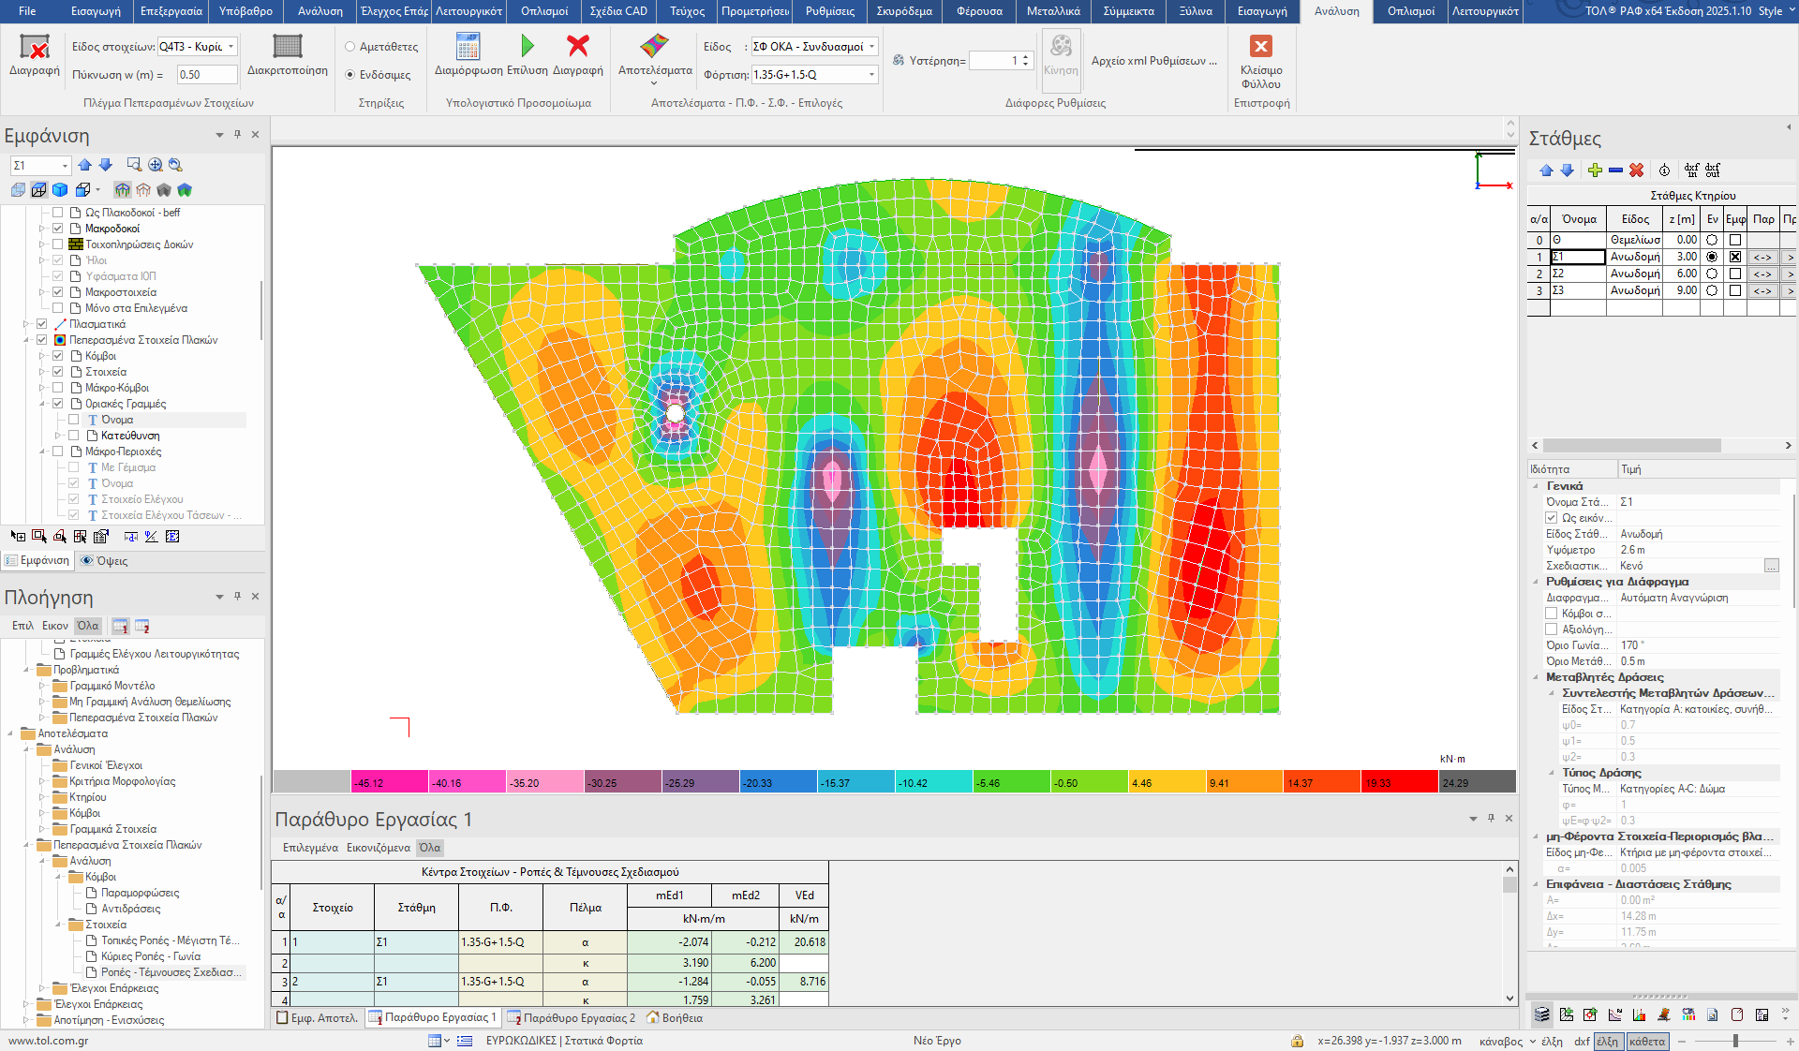Viewport: 1799px width, 1051px height.
Task: Select the Αμετάθετες radio button
Action: point(349,47)
